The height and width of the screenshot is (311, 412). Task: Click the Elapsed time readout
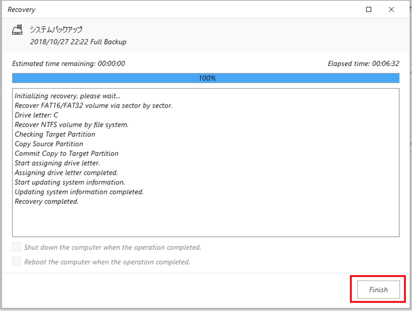(364, 63)
